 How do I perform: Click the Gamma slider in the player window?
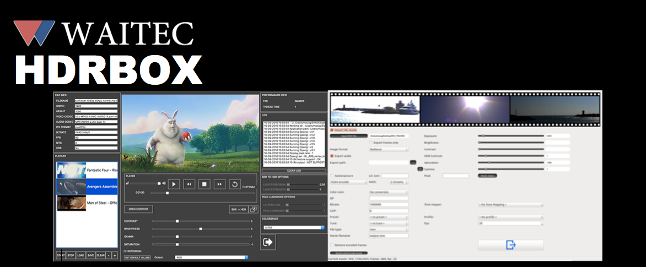tap(201, 237)
